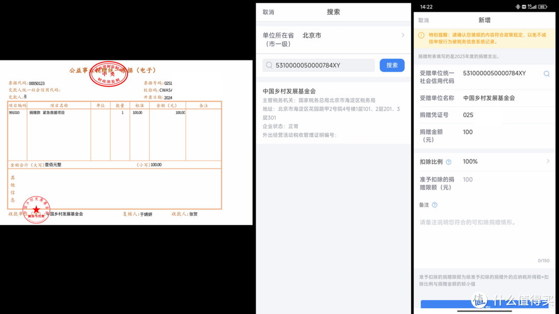Click the help icon next to 扣除比例
559x314 pixels.
[x=448, y=162]
